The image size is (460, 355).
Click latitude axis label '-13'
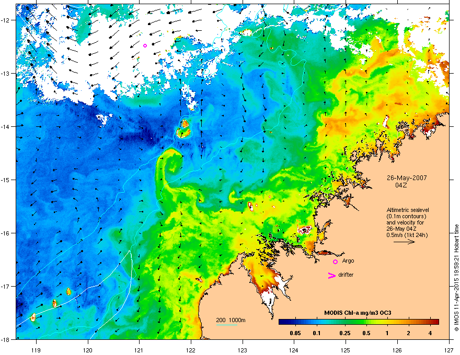pos(5,73)
